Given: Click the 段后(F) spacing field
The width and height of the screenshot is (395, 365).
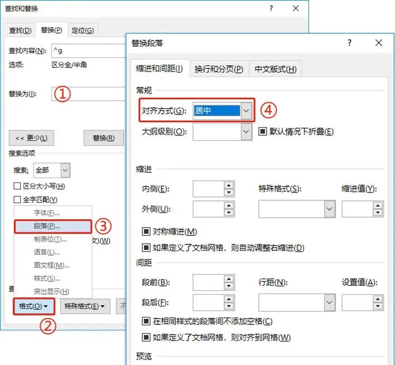Looking at the screenshot, I should click(208, 302).
